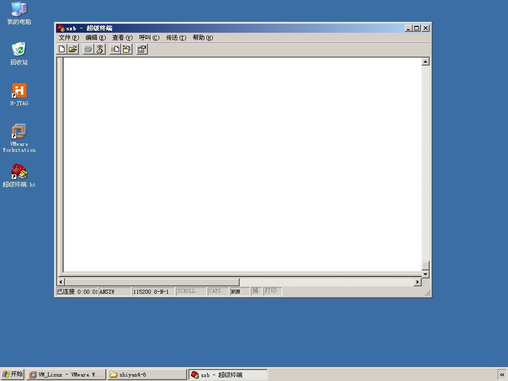
Task: Click 'CAPS' status indicator
Action: (x=218, y=291)
